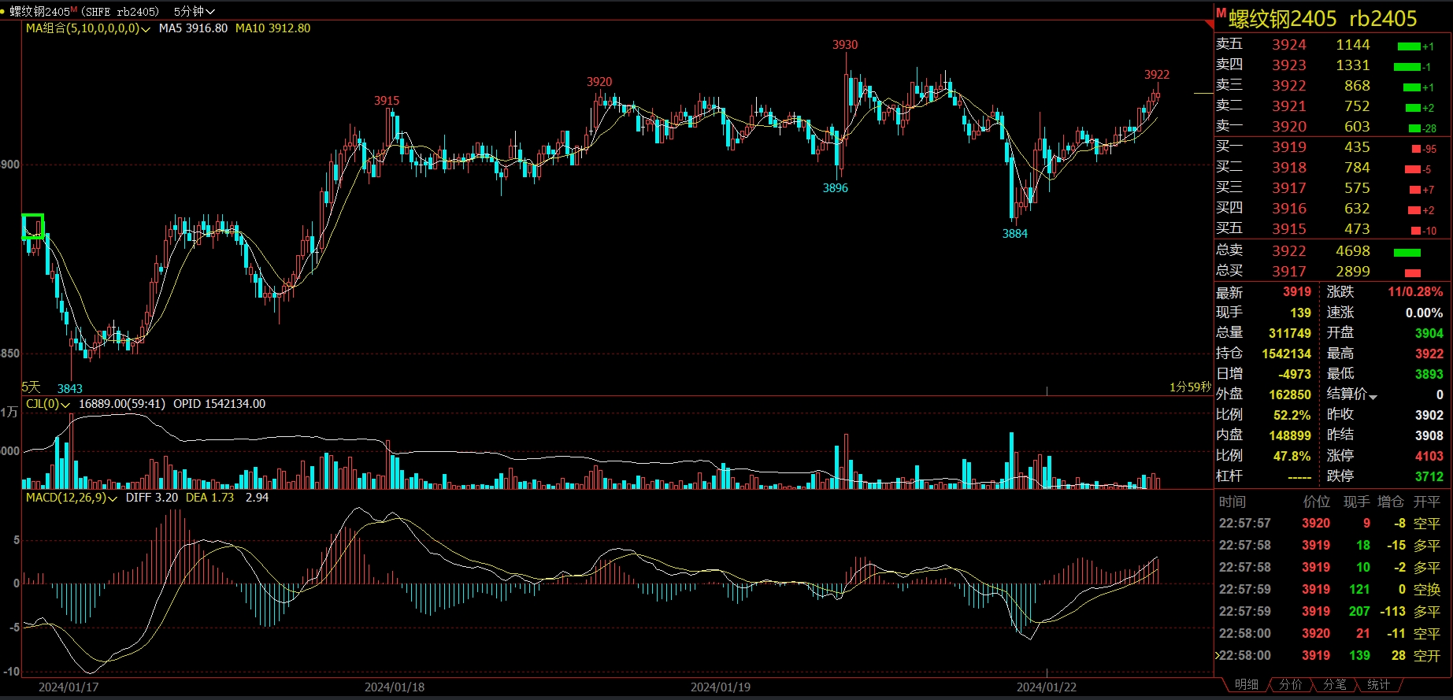Click the 跌停 value 3712
This screenshot has width=1453, height=700.
[x=1429, y=477]
